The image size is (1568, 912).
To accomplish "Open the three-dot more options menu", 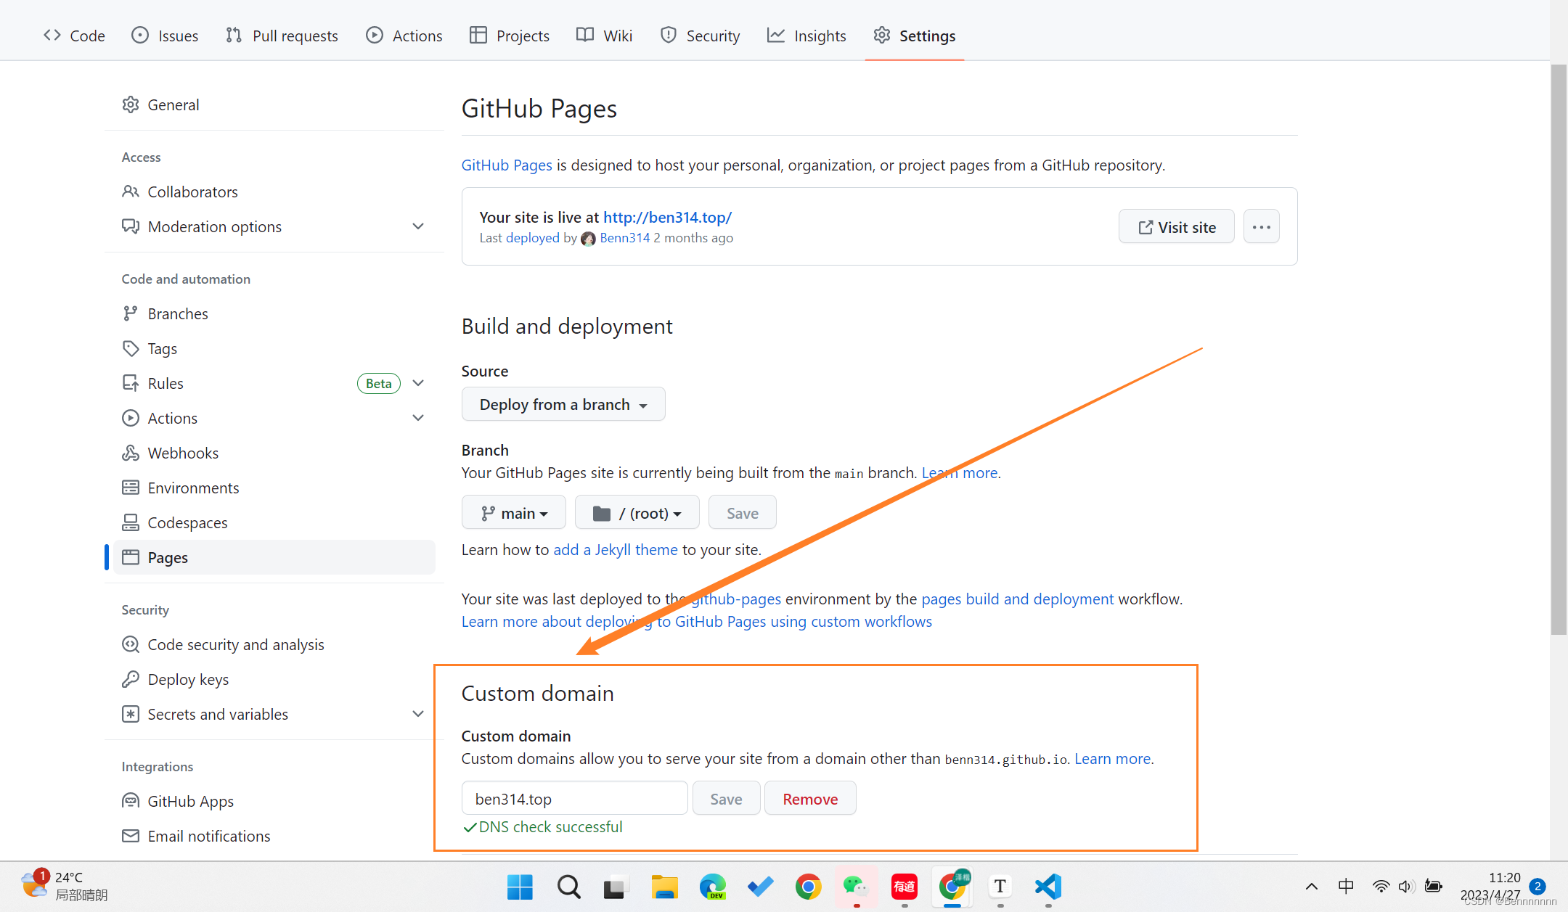I will [1262, 227].
